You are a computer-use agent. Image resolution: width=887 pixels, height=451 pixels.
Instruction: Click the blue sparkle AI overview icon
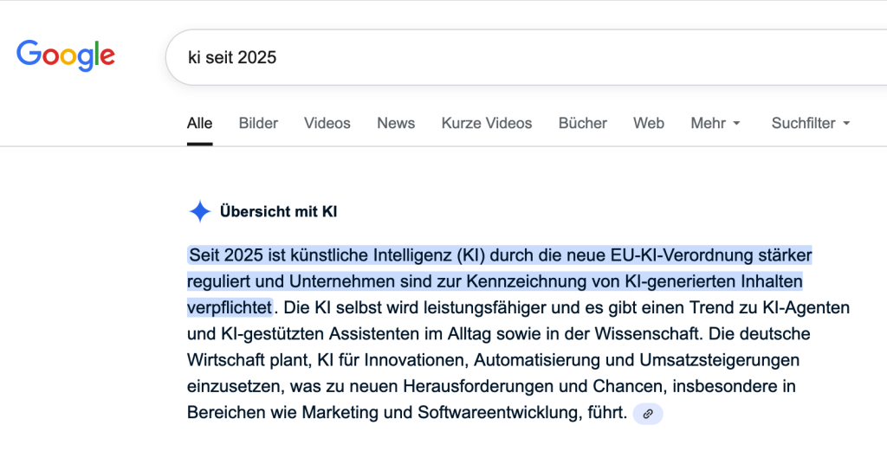pos(200,211)
